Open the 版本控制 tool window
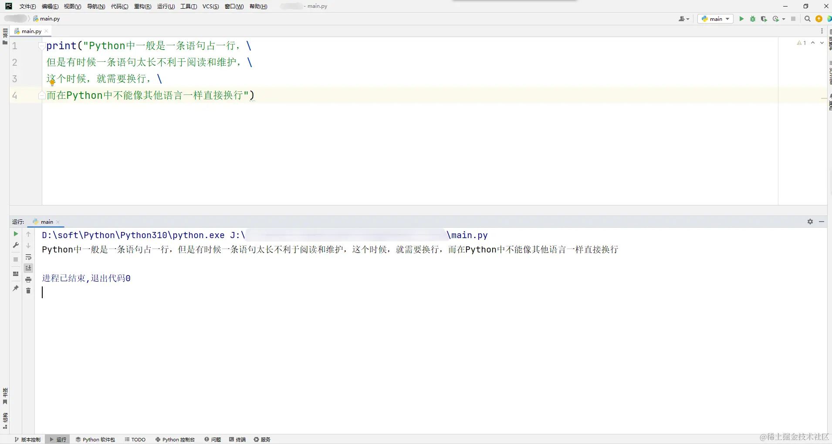The width and height of the screenshot is (832, 444). click(27, 439)
